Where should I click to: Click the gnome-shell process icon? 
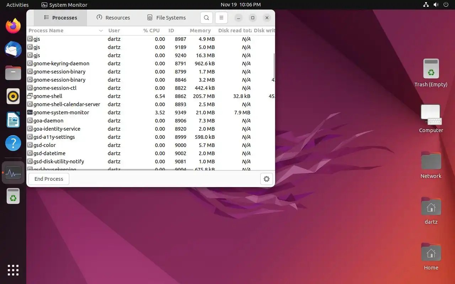[x=30, y=96]
